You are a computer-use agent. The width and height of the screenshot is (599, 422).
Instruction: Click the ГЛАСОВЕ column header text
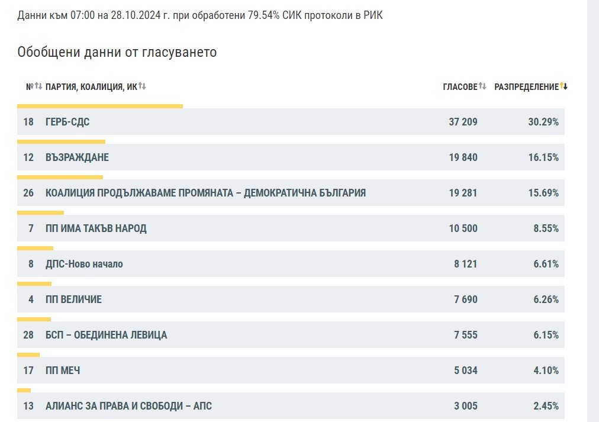[460, 87]
